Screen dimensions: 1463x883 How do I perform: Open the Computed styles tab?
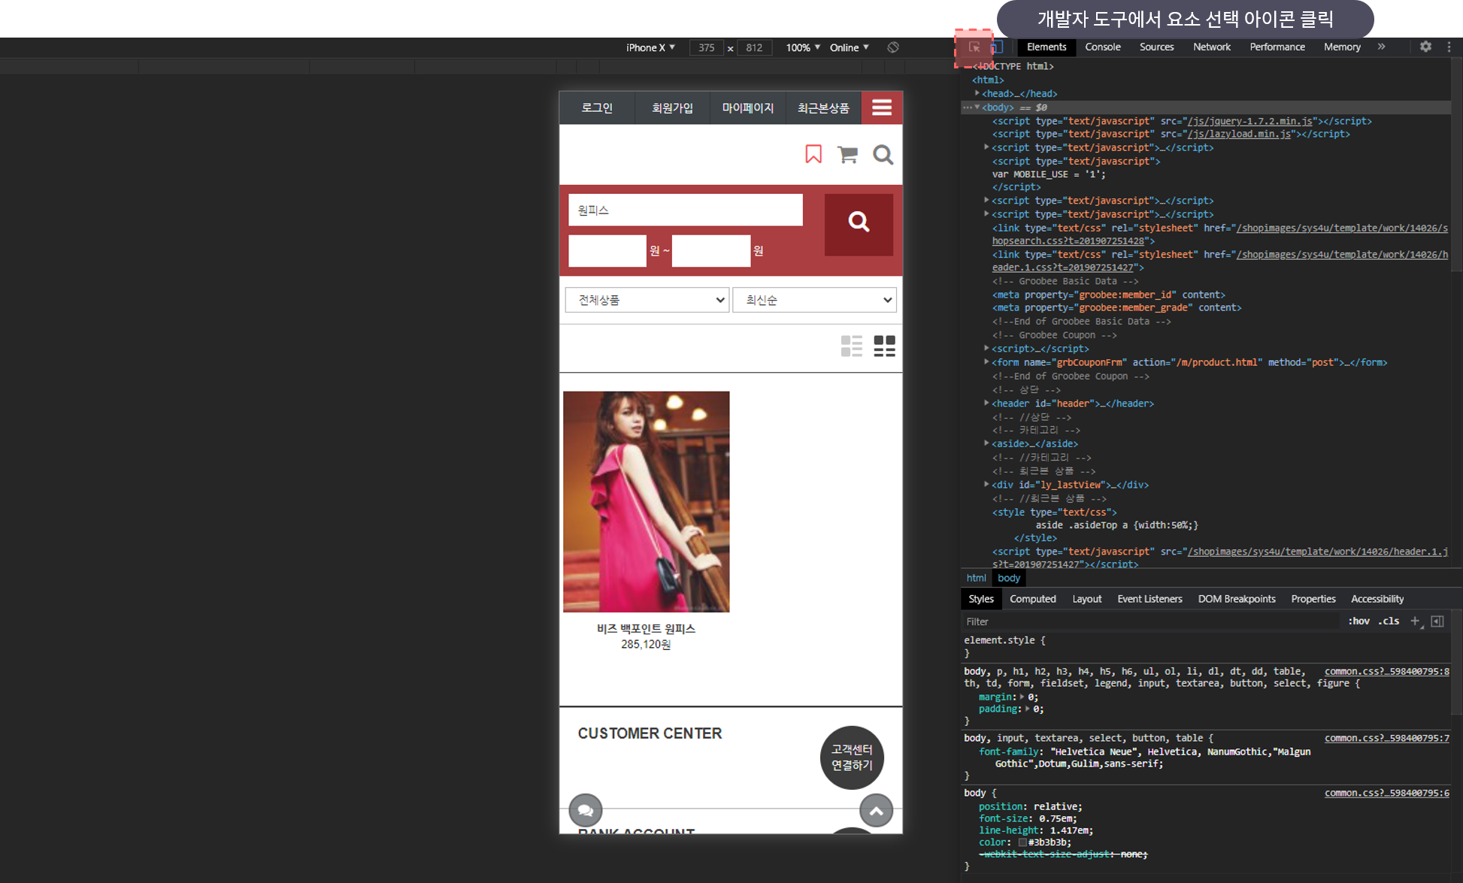pyautogui.click(x=1032, y=599)
